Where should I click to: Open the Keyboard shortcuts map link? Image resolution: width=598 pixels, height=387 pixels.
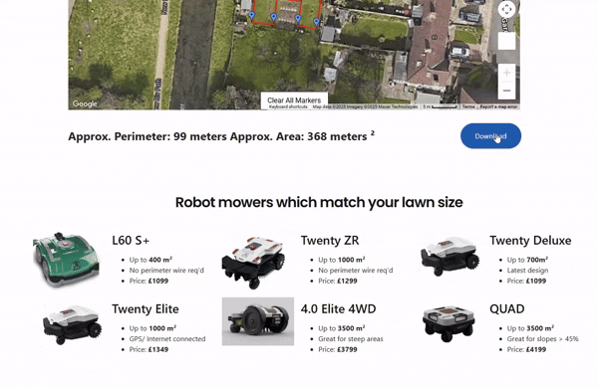coord(288,106)
